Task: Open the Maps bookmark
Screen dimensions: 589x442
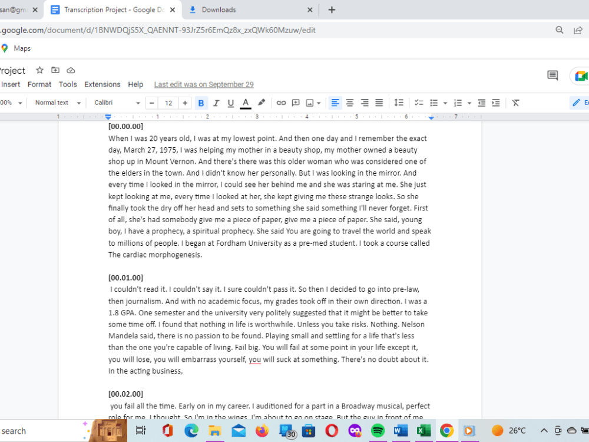Action: point(16,48)
